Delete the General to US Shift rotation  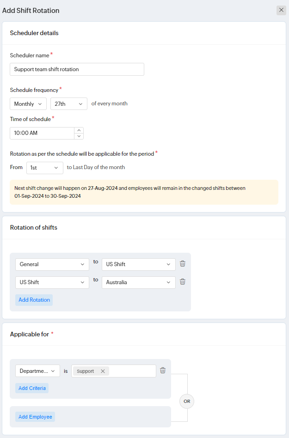tap(183, 264)
